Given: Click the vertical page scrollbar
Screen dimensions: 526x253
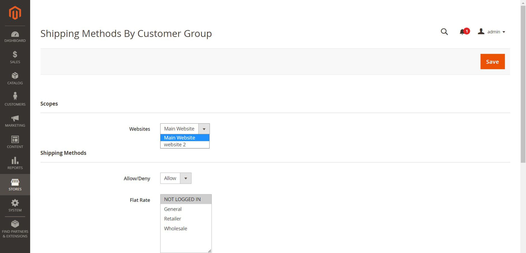Looking at the screenshot, I should click(523, 84).
